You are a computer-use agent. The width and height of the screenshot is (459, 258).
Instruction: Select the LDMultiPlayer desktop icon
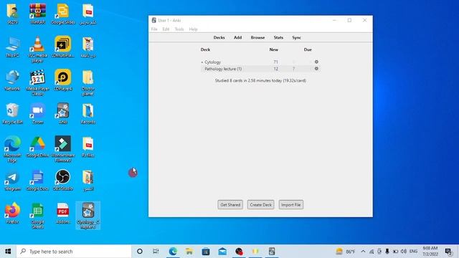[x=63, y=47]
